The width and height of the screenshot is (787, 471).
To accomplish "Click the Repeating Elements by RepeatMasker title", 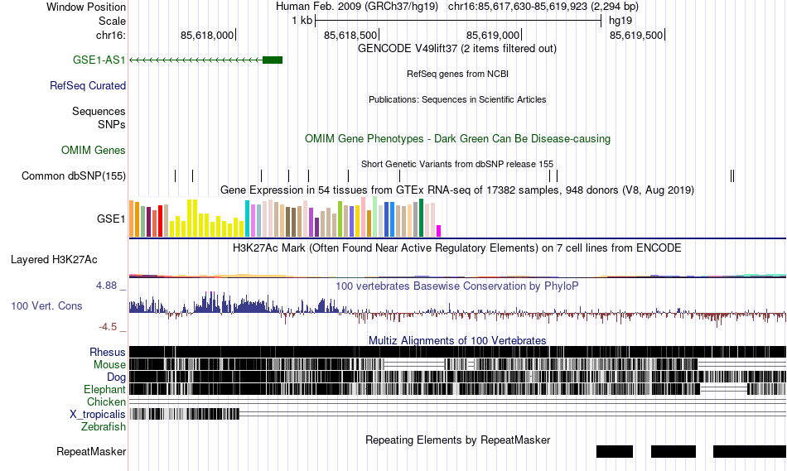I will coord(458,440).
